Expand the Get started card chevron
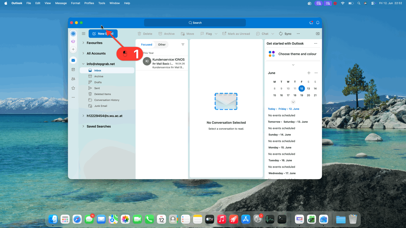Image resolution: width=406 pixels, height=228 pixels. click(x=293, y=65)
